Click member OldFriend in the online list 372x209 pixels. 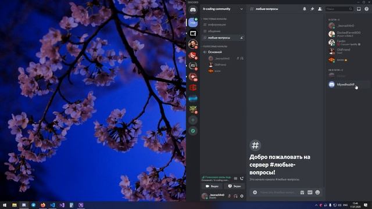(x=348, y=51)
